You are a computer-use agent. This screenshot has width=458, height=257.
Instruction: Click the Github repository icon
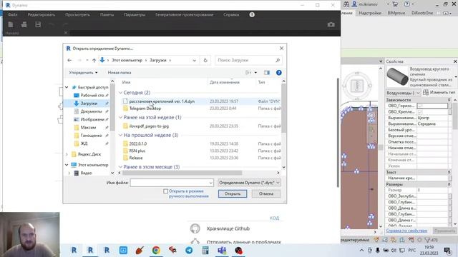coord(195,228)
